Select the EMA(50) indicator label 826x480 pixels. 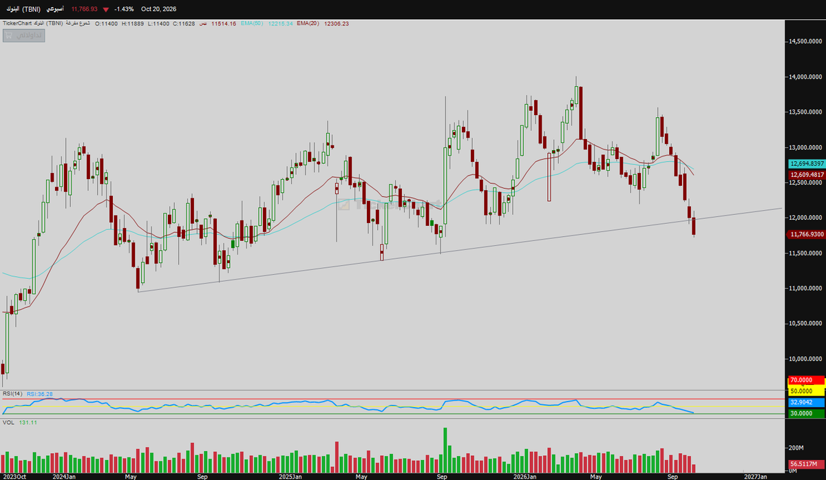point(251,23)
